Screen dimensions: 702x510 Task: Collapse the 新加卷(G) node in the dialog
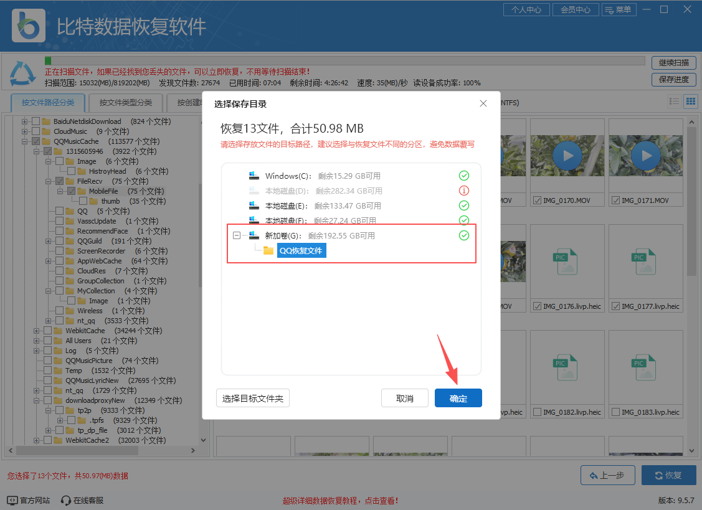pyautogui.click(x=237, y=235)
